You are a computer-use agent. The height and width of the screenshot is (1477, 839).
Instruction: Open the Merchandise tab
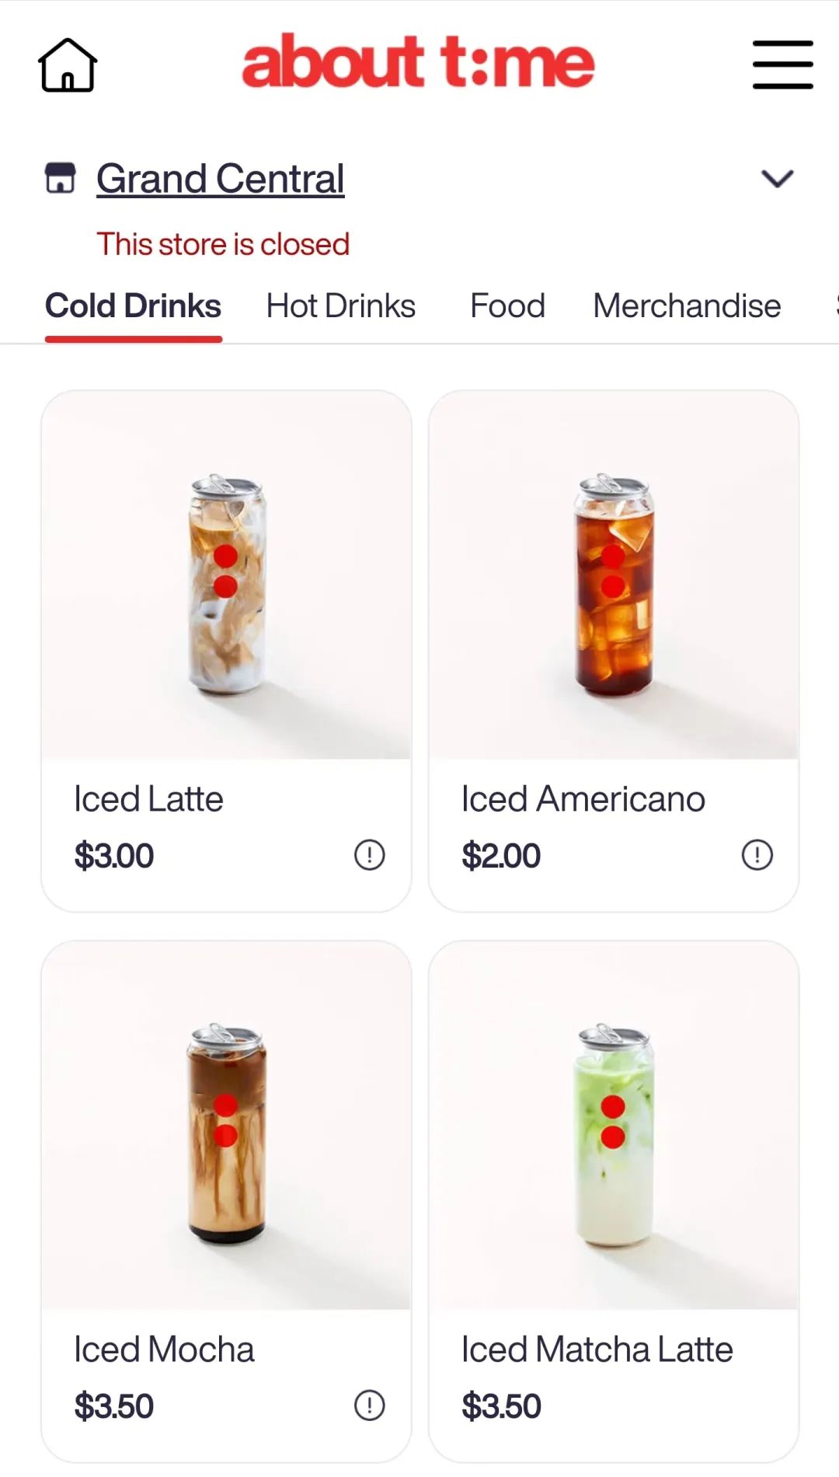687,306
